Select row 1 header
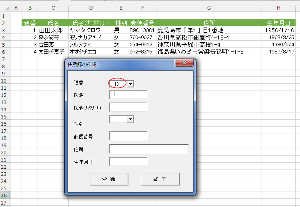The height and width of the screenshot is (207, 300). [5, 16]
